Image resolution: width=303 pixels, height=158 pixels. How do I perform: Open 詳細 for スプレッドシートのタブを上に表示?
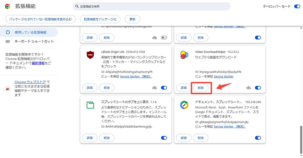click(90, 138)
